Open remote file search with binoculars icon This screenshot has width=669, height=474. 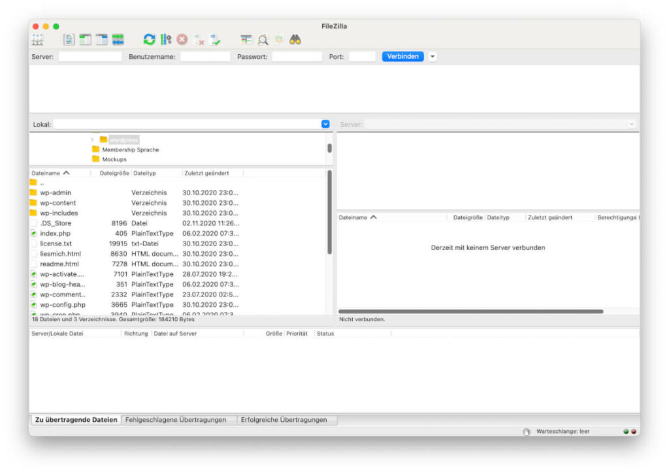295,40
